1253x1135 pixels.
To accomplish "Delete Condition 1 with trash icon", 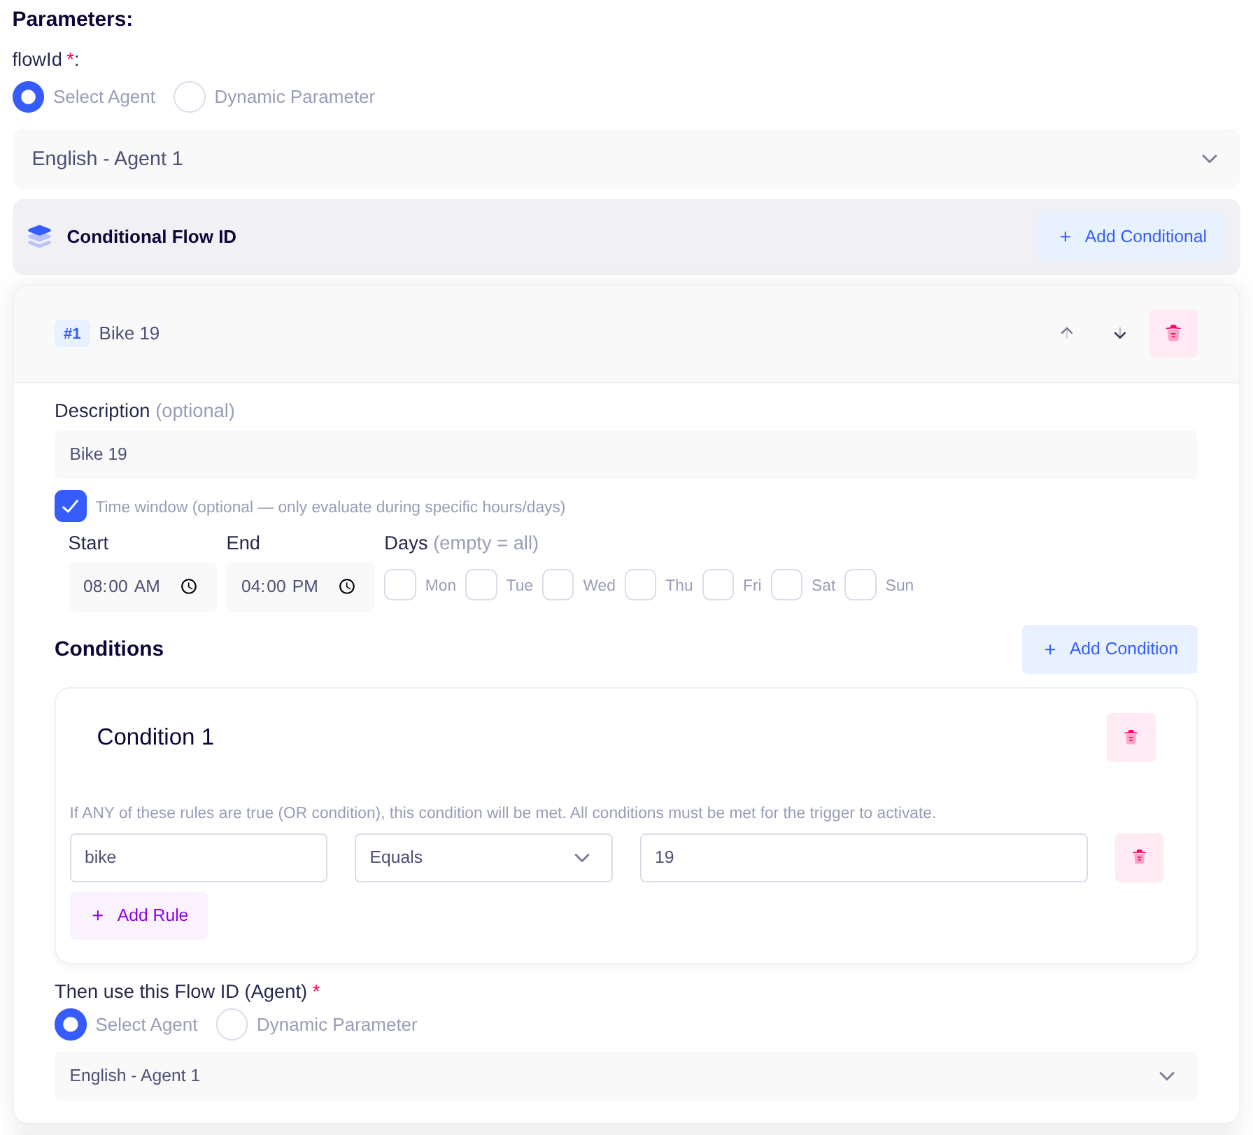I will (x=1131, y=738).
